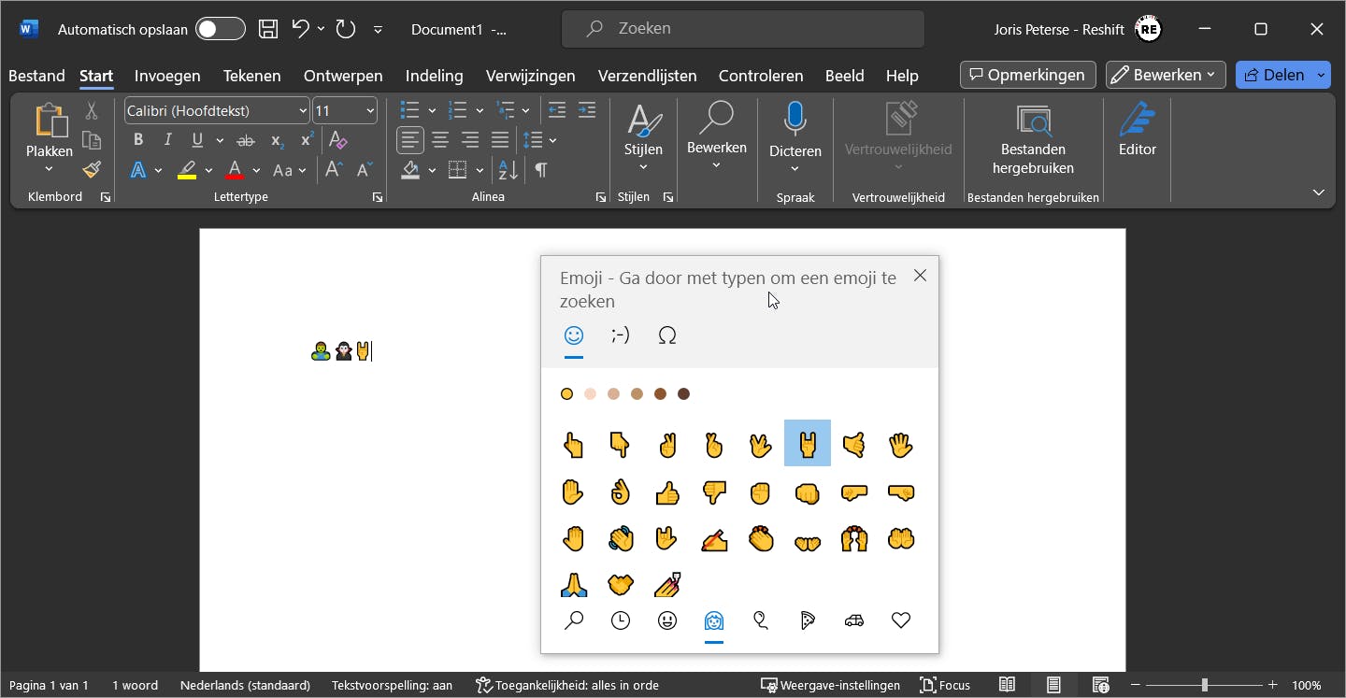This screenshot has height=698, width=1346.
Task: Toggle bold formatting
Action: (x=138, y=140)
